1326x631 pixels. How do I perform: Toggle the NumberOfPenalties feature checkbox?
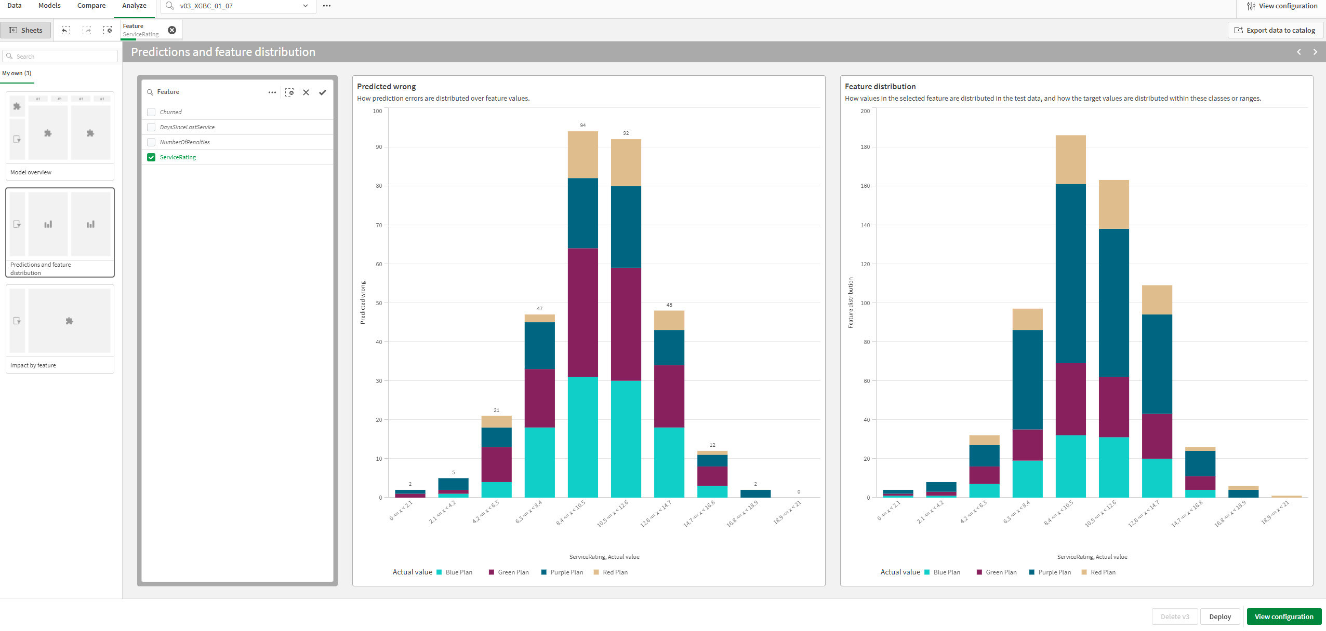click(x=151, y=142)
